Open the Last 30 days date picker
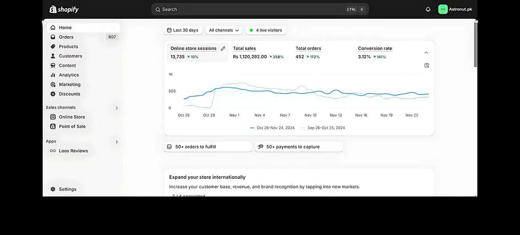The height and width of the screenshot is (235, 520). click(183, 30)
